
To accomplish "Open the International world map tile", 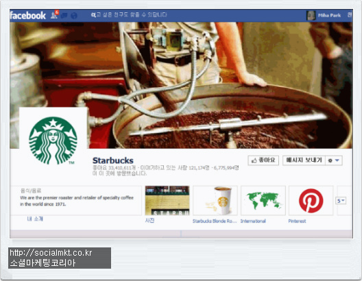I will click(x=263, y=201).
